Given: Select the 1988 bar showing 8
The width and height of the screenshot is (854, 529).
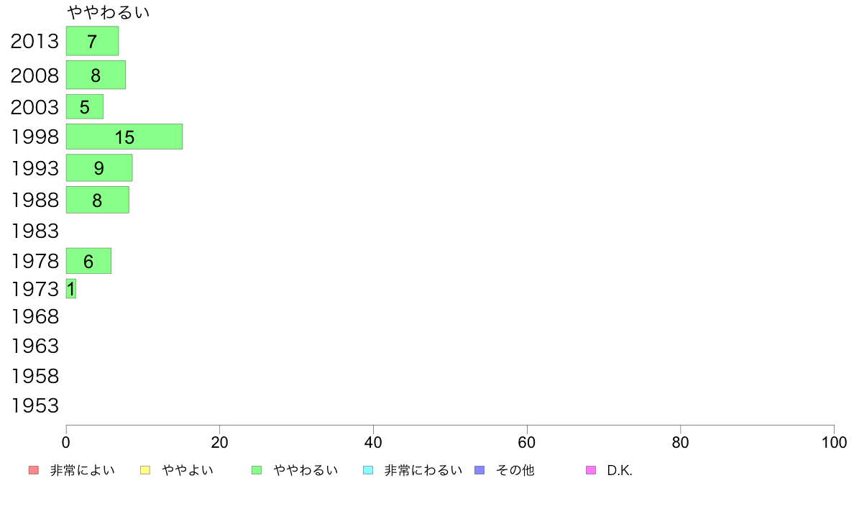Looking at the screenshot, I should pos(98,200).
